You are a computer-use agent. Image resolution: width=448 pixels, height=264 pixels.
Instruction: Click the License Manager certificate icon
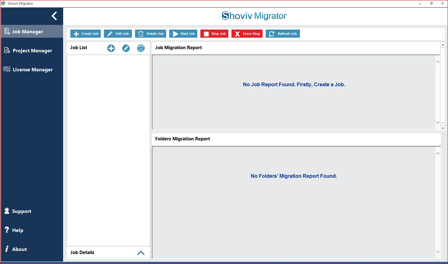[x=7, y=69]
